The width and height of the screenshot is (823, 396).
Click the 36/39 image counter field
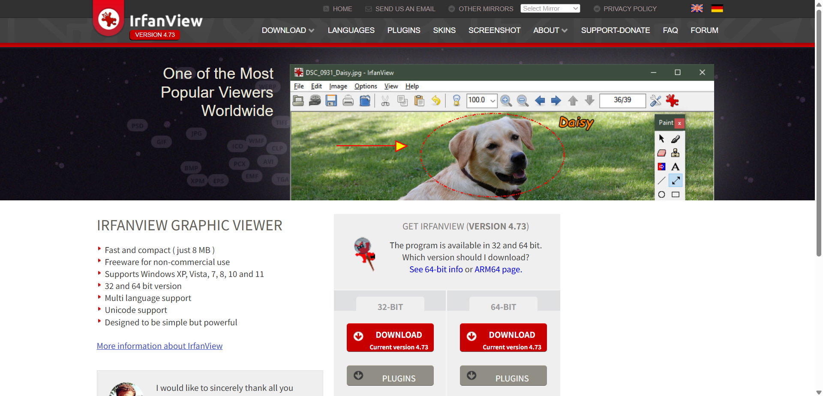[x=622, y=100]
